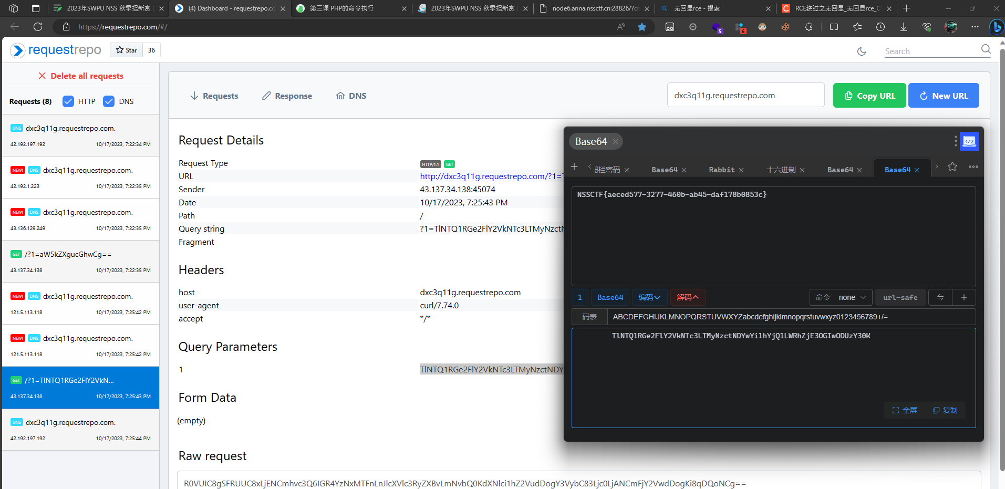The height and width of the screenshot is (489, 1005).
Task: Select DNS request dated 7:22:34 PM
Action: 81,136
